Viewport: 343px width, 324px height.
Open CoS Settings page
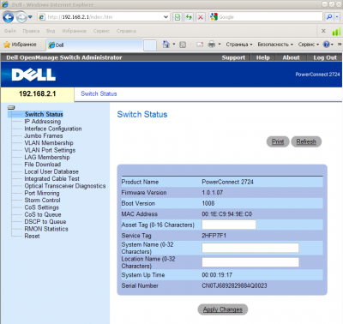(x=41, y=207)
